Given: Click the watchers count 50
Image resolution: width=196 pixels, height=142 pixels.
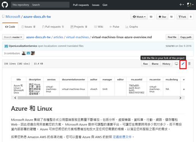Looking at the screenshot, I should coord(151,17).
